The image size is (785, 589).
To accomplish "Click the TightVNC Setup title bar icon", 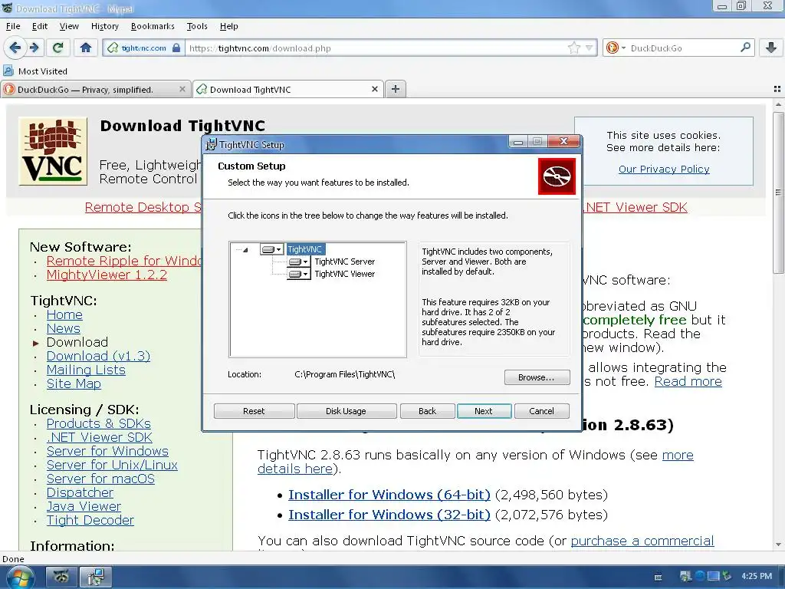I will click(212, 144).
